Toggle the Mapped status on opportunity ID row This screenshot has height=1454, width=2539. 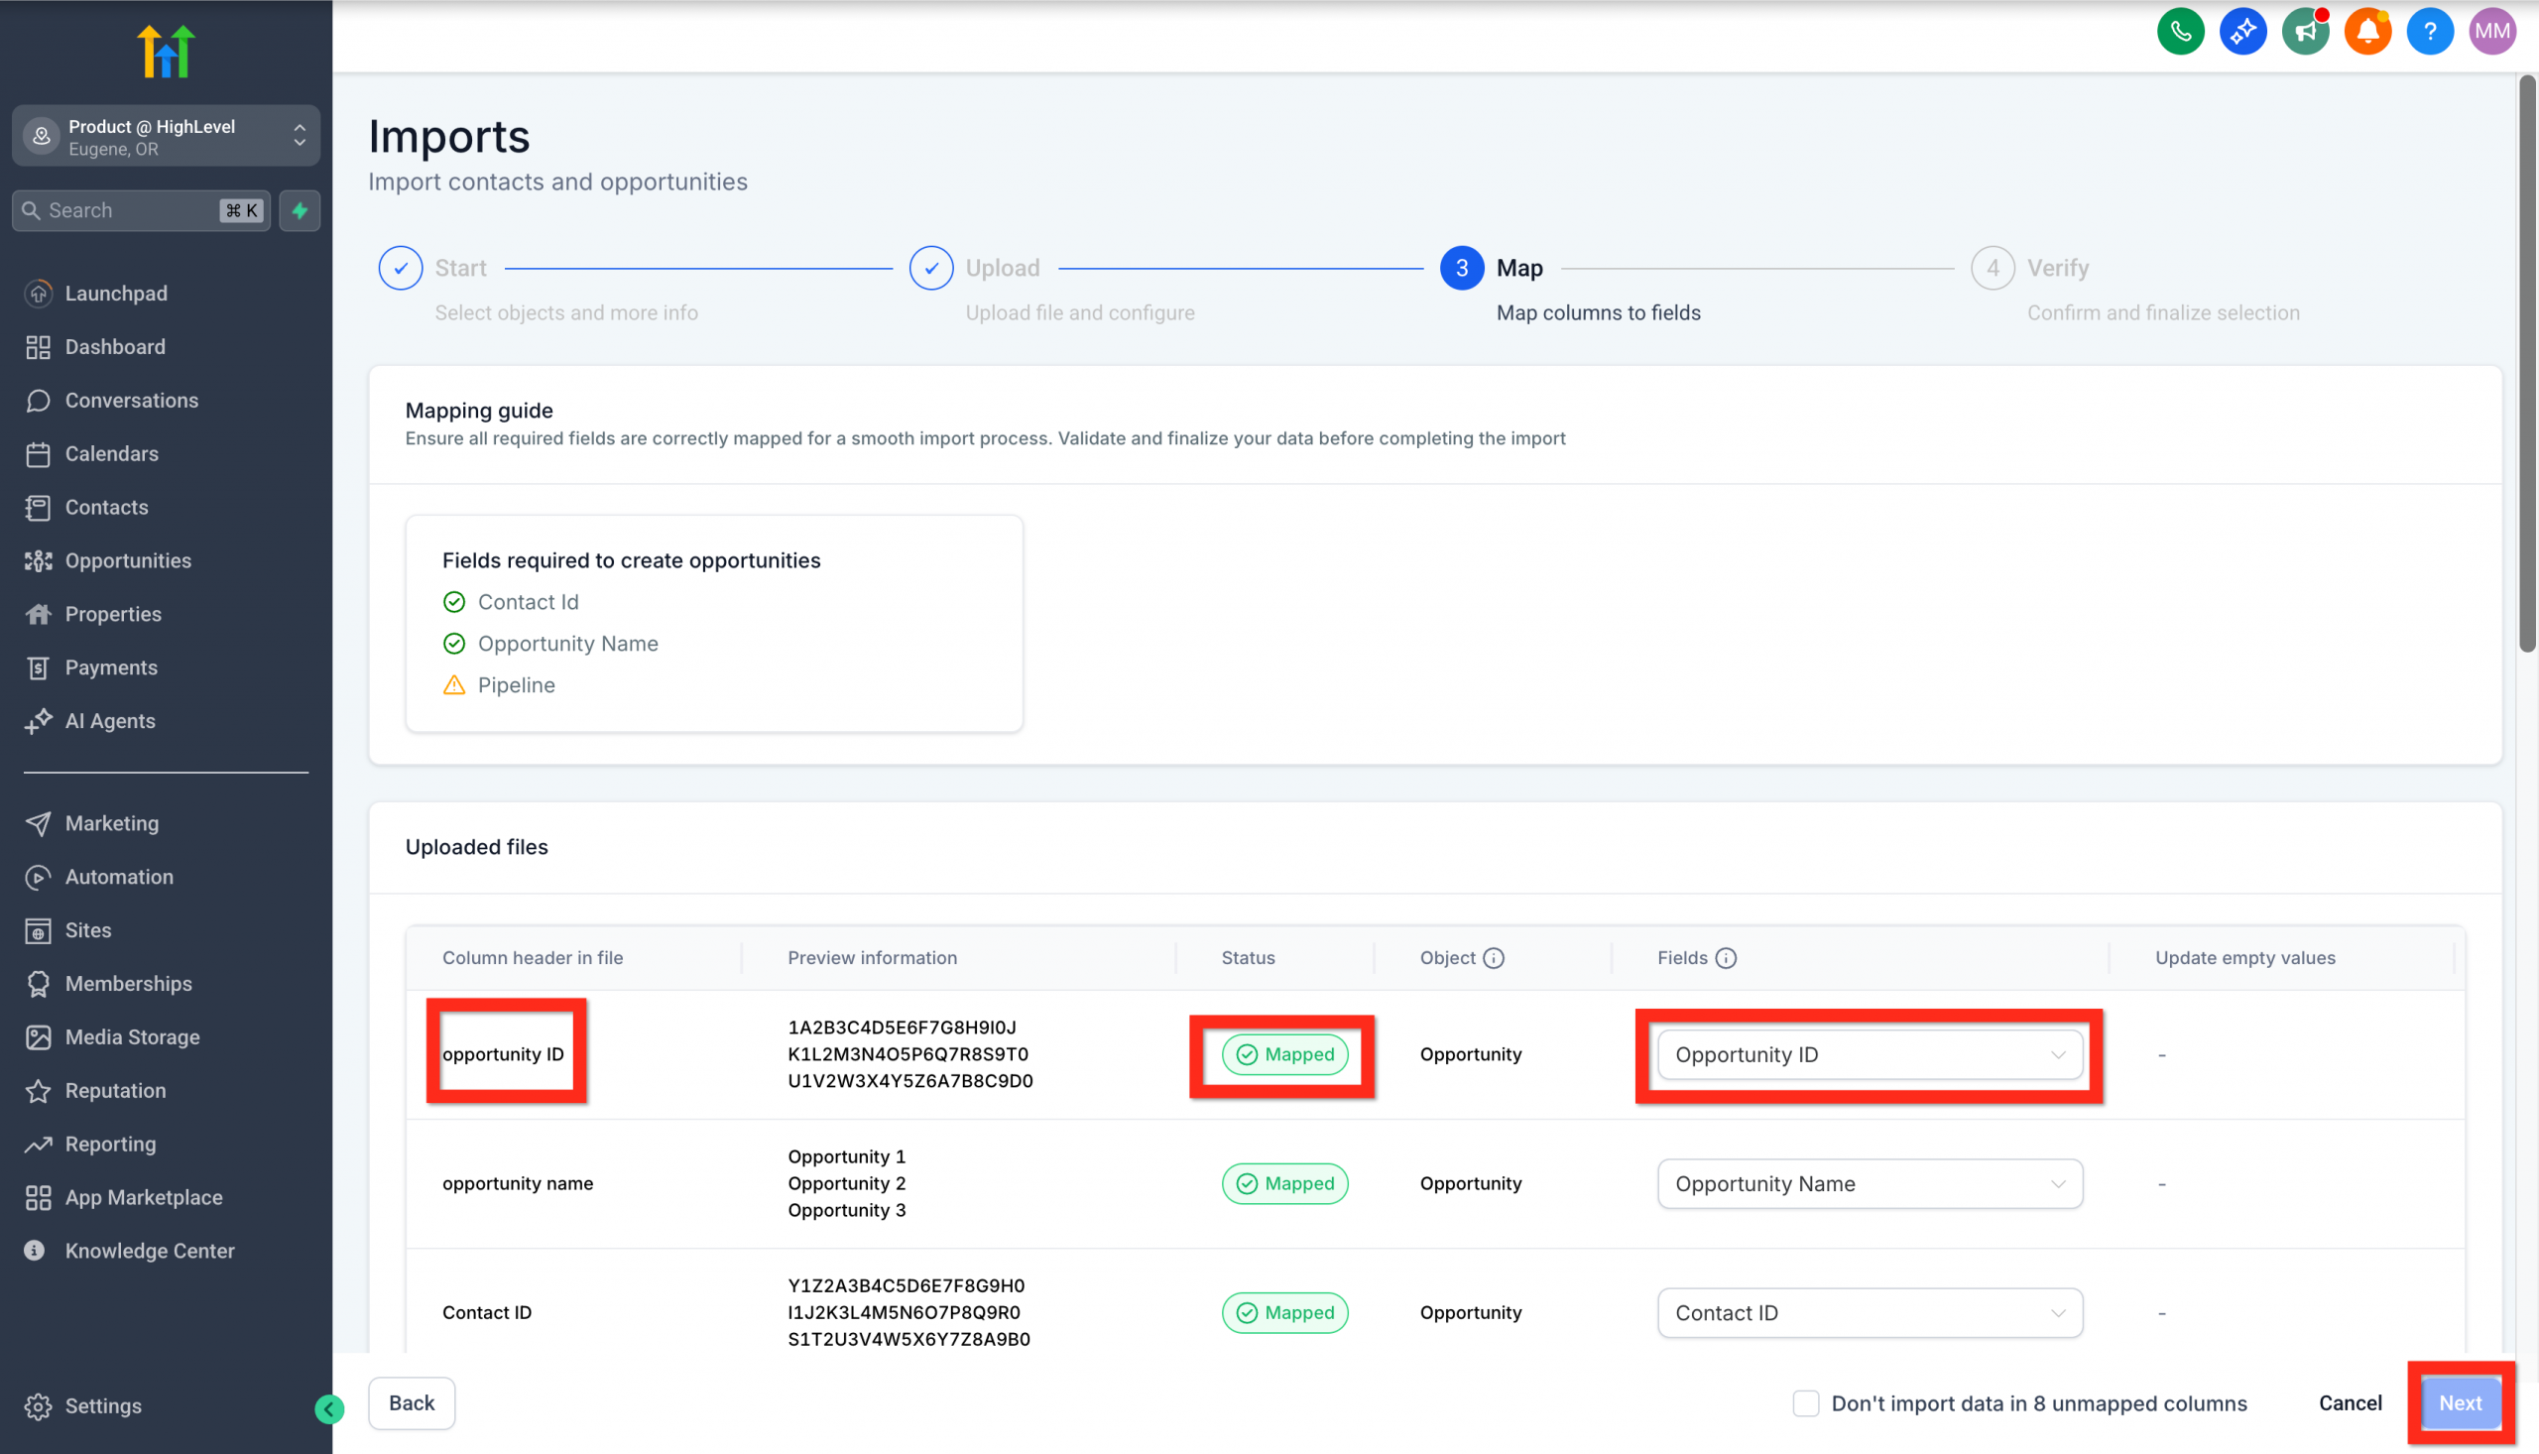click(x=1283, y=1053)
